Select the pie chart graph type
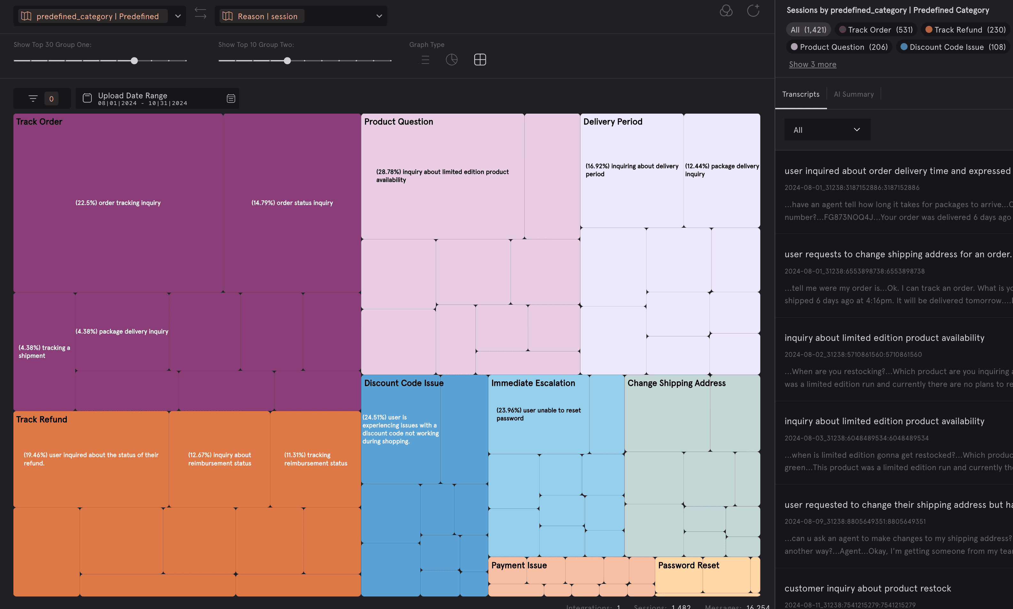The image size is (1013, 609). click(x=452, y=60)
